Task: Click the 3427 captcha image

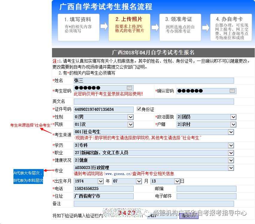Action: [x=122, y=213]
